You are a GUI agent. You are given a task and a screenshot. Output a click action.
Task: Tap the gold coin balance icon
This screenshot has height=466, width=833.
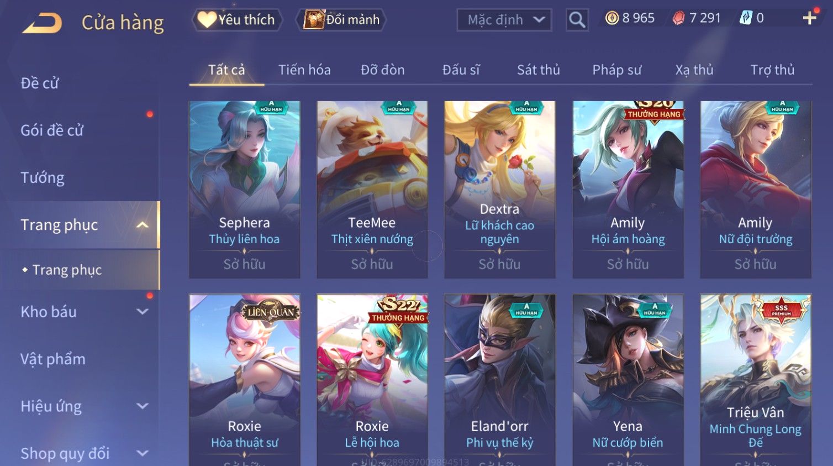pyautogui.click(x=612, y=18)
